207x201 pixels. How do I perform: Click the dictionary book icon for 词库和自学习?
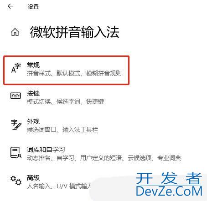coord(16,152)
